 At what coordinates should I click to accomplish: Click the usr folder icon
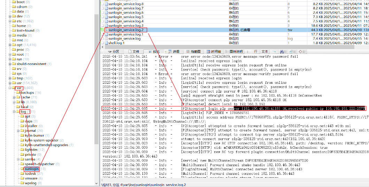[x=14, y=83]
